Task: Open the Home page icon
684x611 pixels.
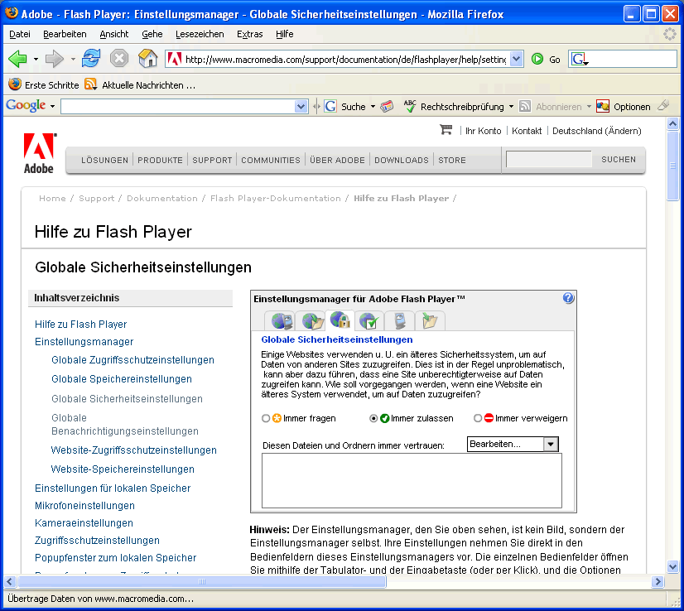Action: pos(148,59)
